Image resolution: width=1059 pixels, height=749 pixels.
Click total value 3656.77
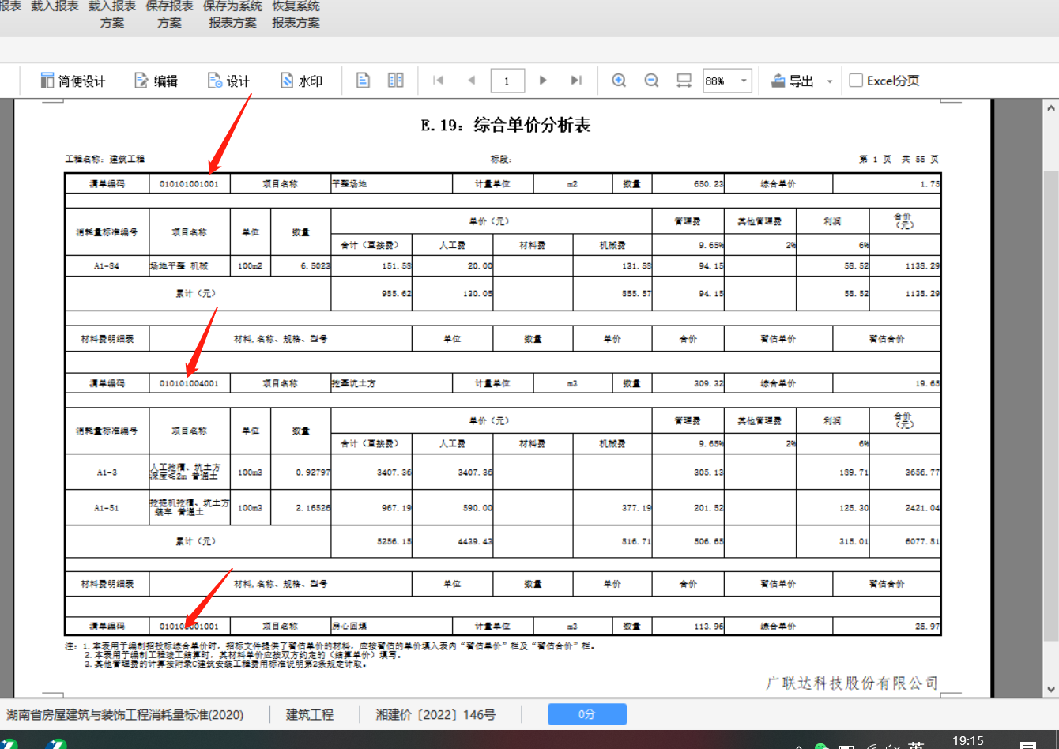pyautogui.click(x=922, y=472)
